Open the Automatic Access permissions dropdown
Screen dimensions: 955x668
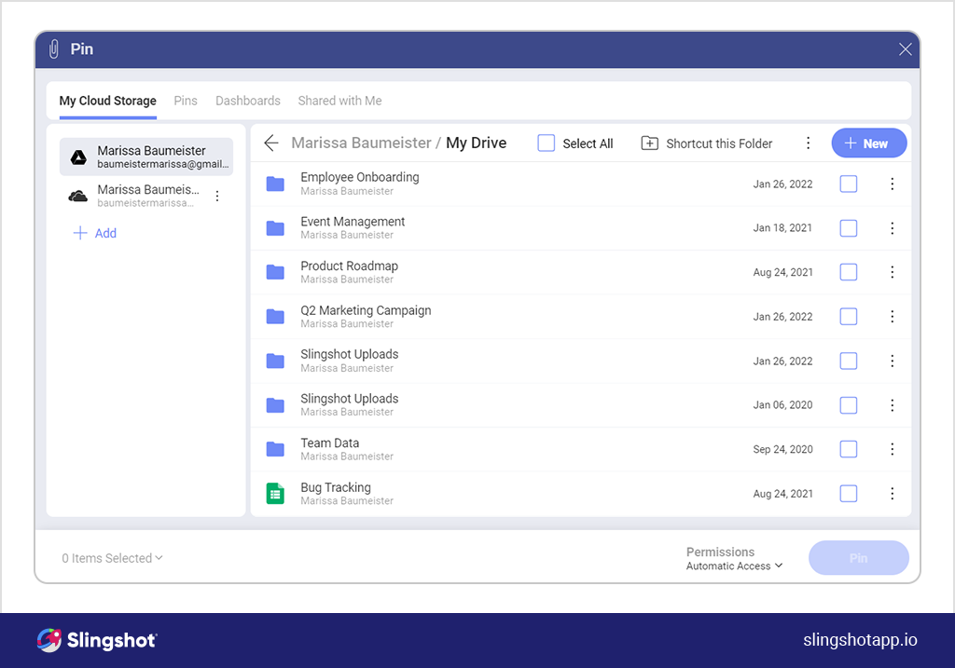(x=734, y=565)
